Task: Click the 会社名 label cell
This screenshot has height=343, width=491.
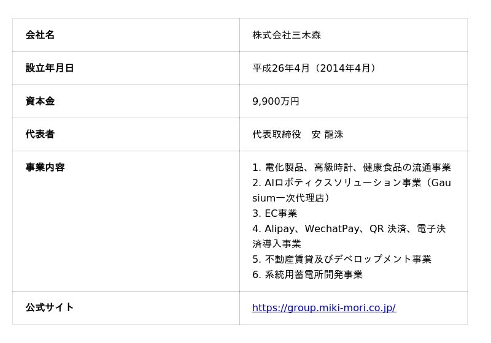Action: click(x=126, y=35)
